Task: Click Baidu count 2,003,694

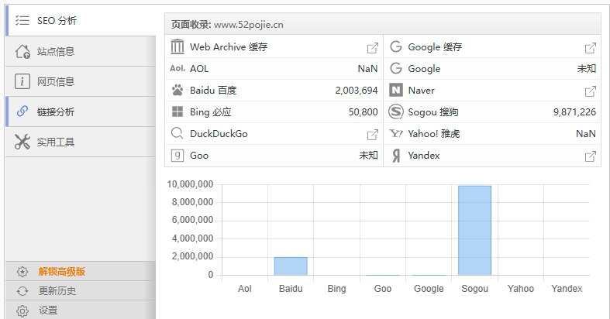Action: pos(357,91)
